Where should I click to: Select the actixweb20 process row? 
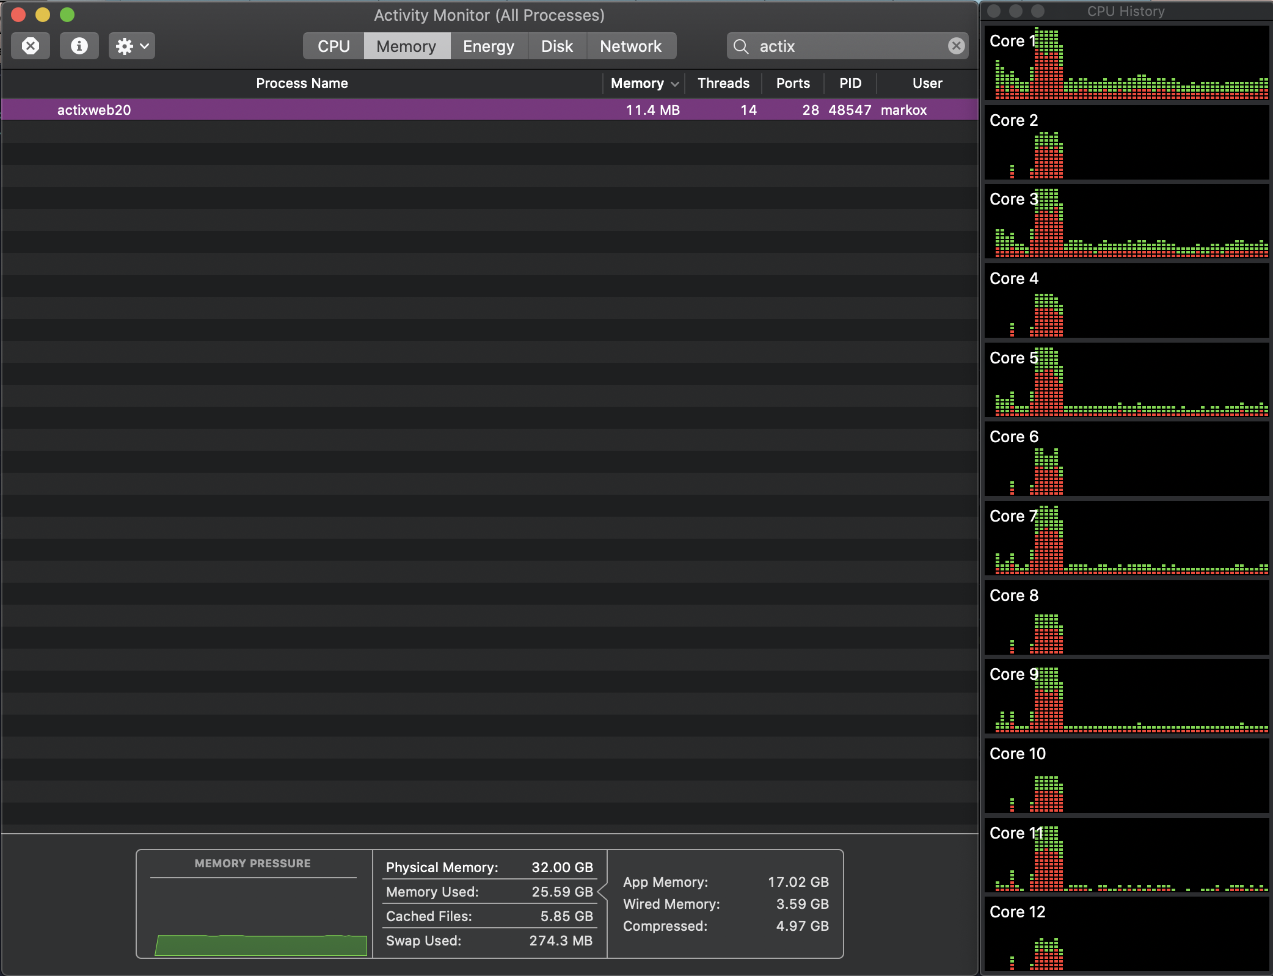pyautogui.click(x=490, y=110)
